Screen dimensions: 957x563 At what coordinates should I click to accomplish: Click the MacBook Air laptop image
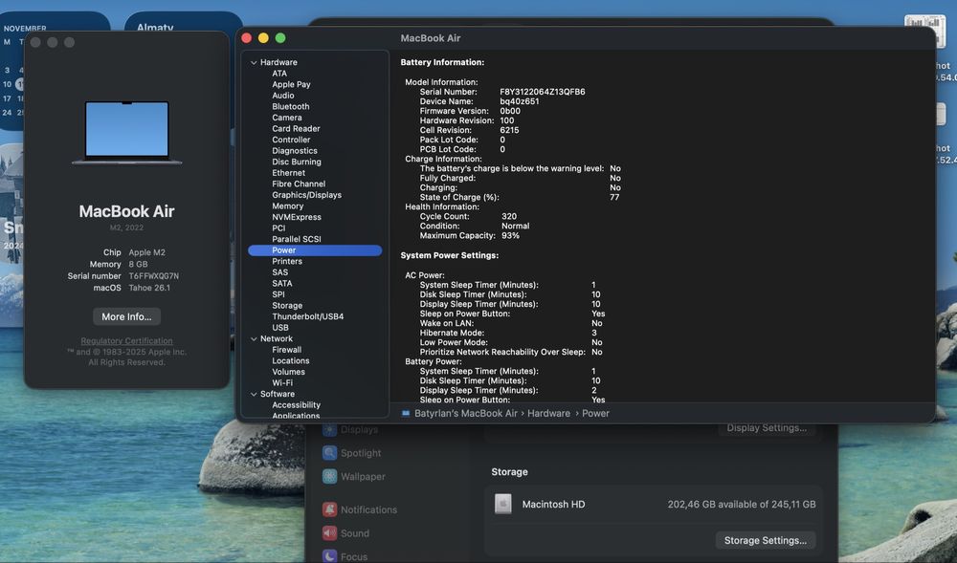pyautogui.click(x=127, y=133)
